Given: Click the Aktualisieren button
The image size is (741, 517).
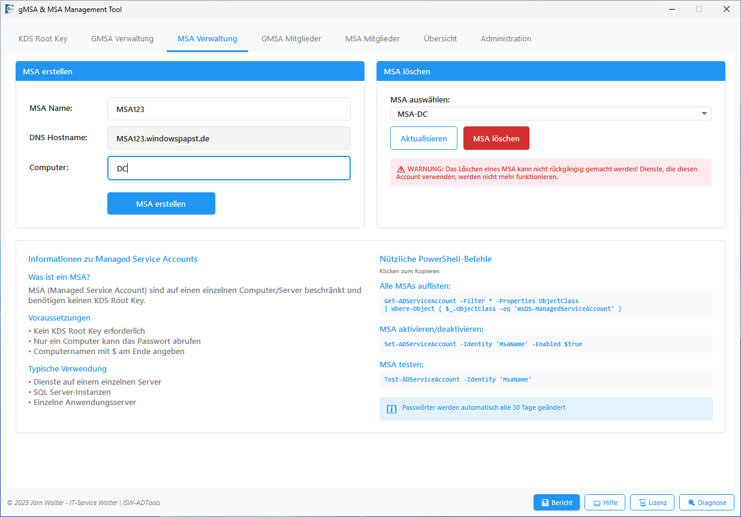Looking at the screenshot, I should click(x=423, y=138).
